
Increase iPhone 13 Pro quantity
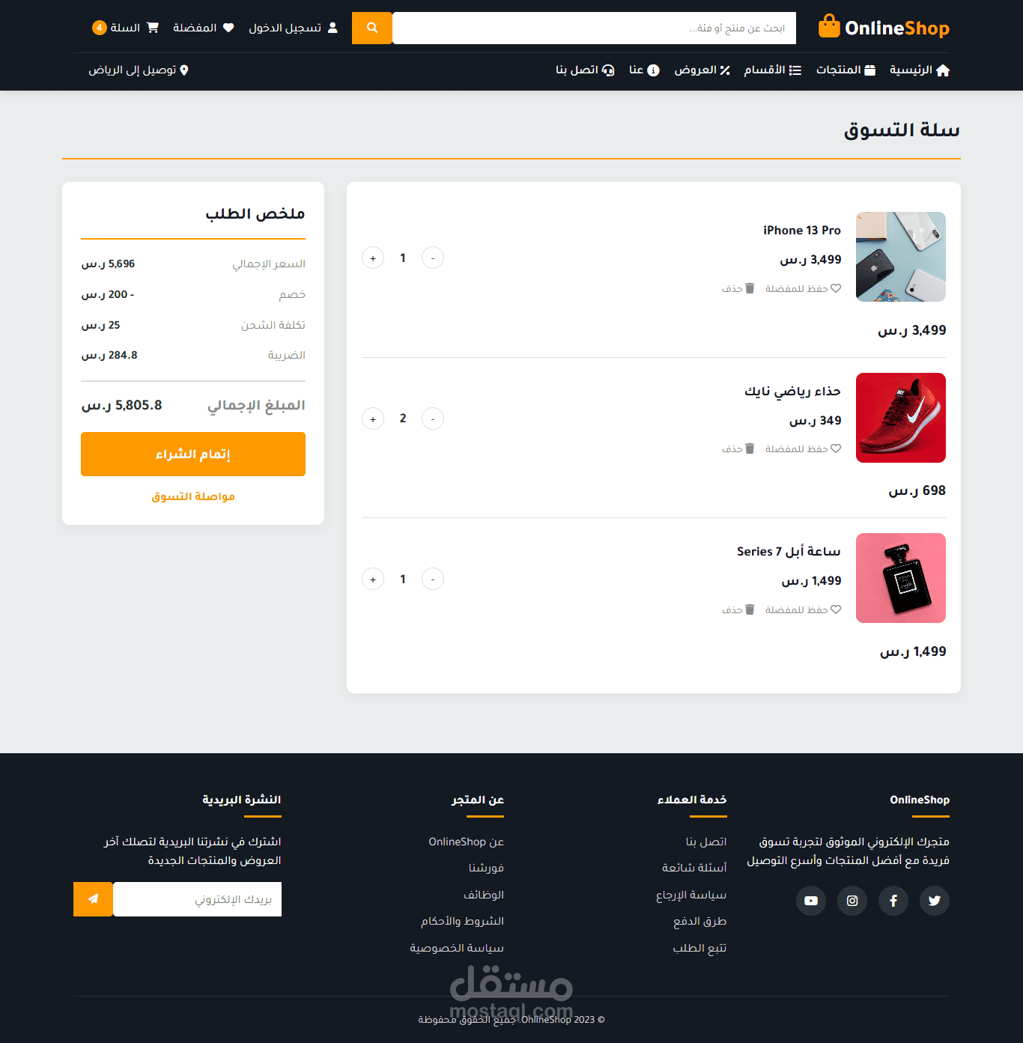click(x=373, y=258)
